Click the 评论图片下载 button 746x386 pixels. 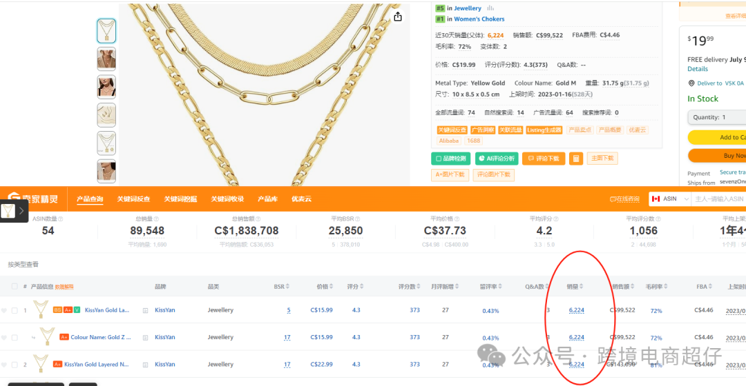click(x=493, y=174)
